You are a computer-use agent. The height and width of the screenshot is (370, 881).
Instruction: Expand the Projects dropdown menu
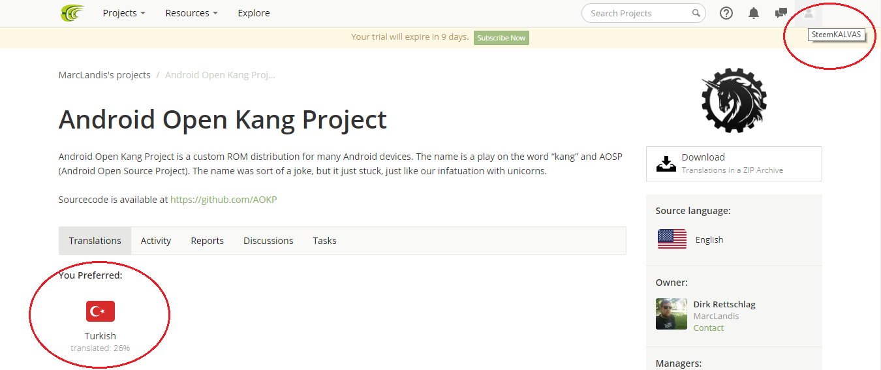[124, 13]
